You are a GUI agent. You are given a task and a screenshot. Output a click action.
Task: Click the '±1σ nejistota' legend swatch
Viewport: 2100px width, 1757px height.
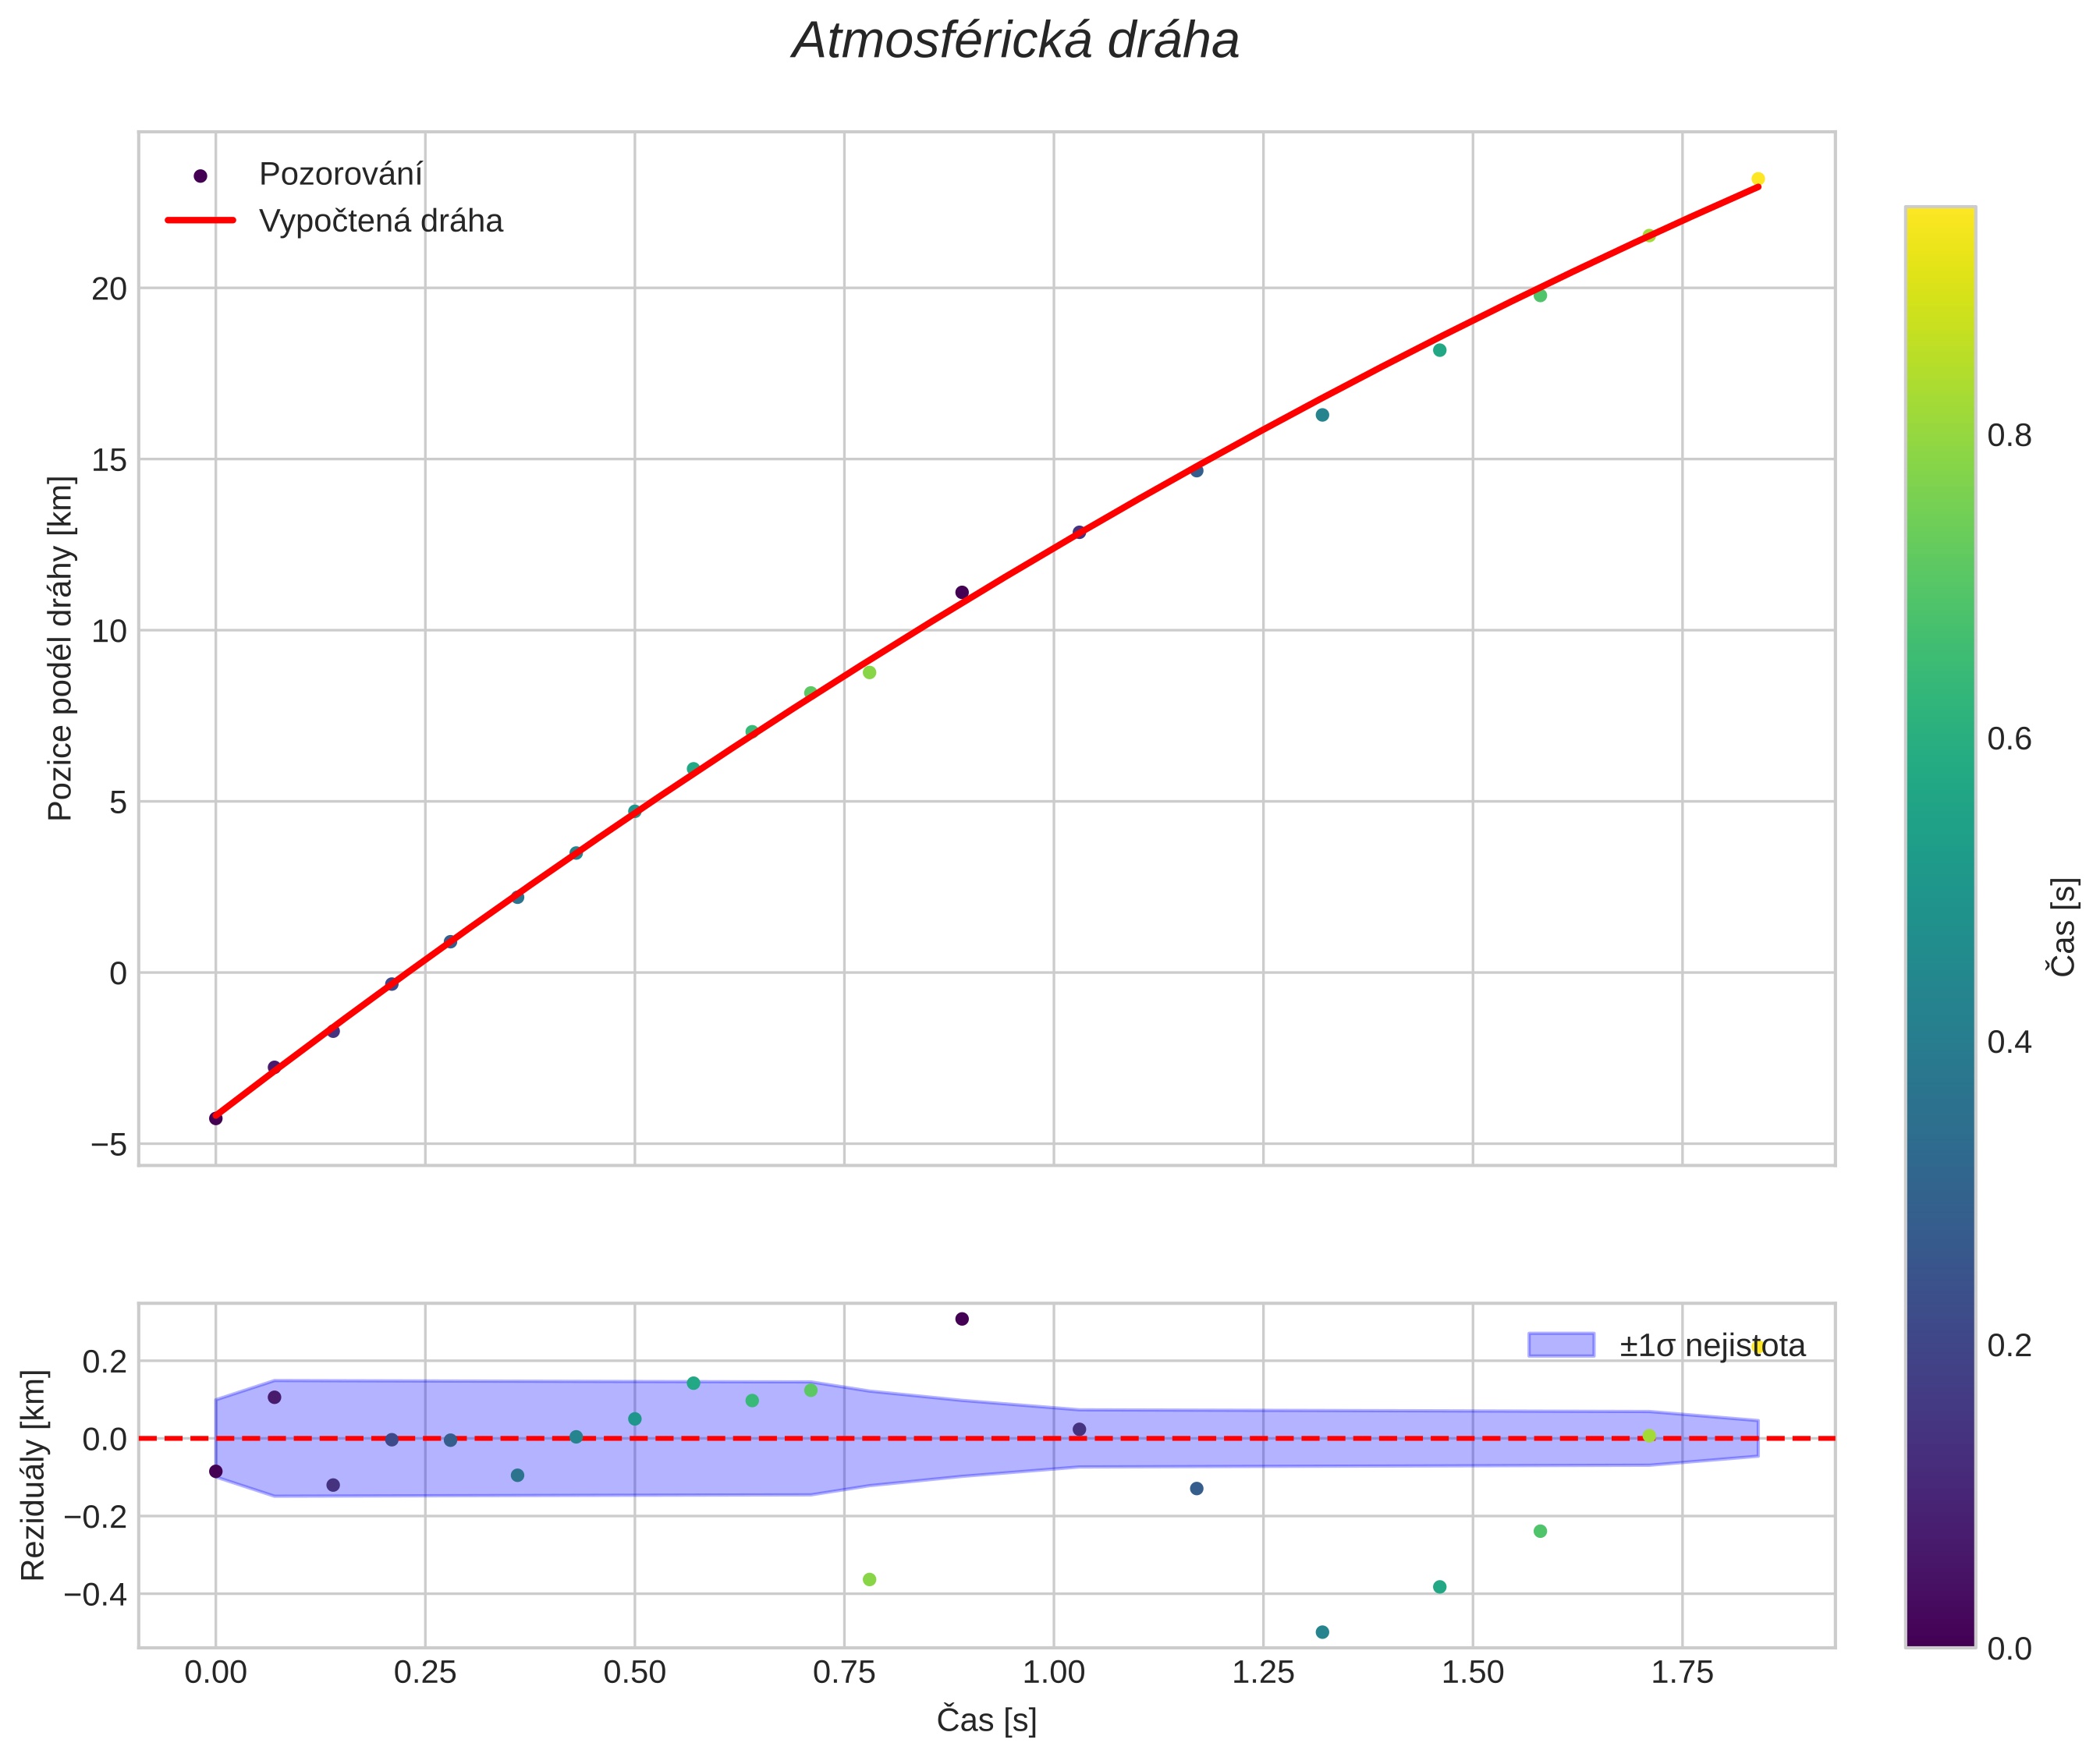[1561, 1345]
